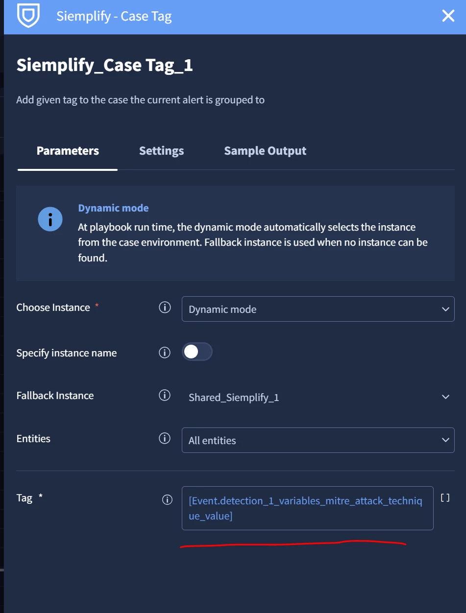This screenshot has width=466, height=613.
Task: Click info icon beside Specify instance name
Action: (165, 353)
